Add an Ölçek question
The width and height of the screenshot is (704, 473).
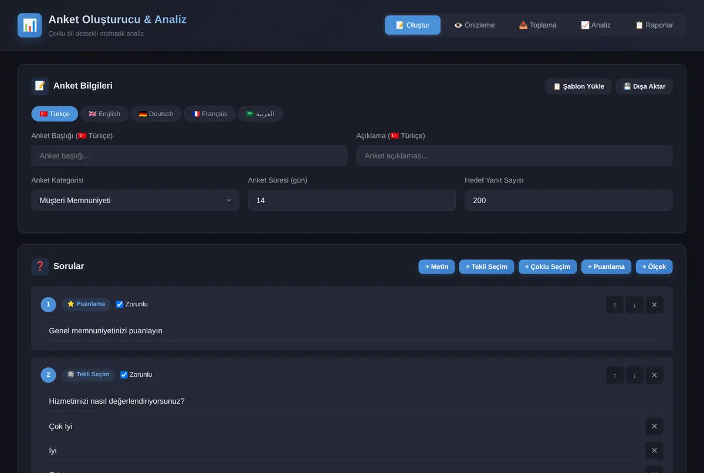coord(654,267)
